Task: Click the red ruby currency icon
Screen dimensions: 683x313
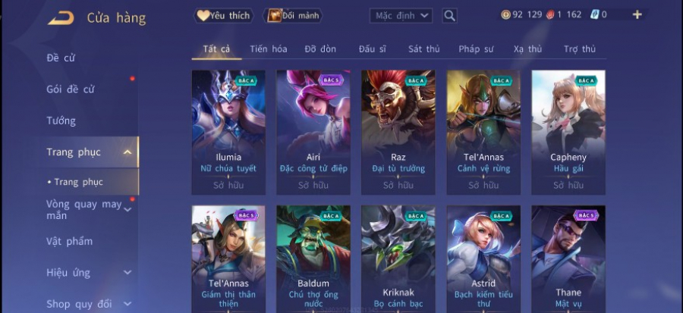Action: (550, 15)
